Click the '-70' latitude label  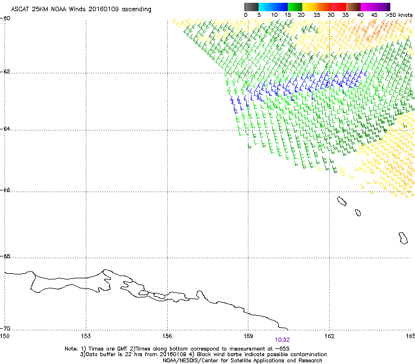click(5, 329)
